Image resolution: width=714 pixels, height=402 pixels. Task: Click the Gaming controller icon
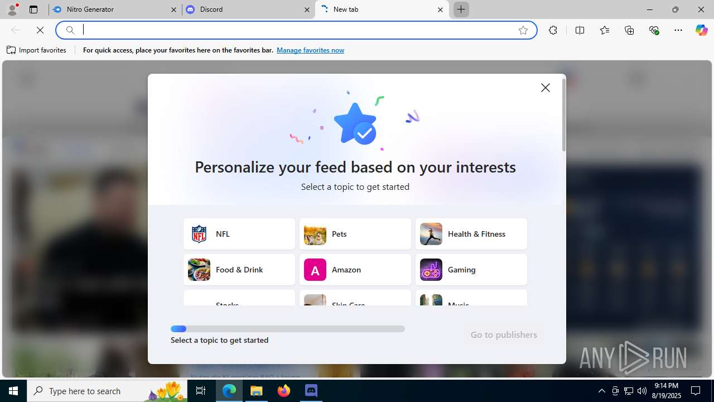tap(431, 270)
